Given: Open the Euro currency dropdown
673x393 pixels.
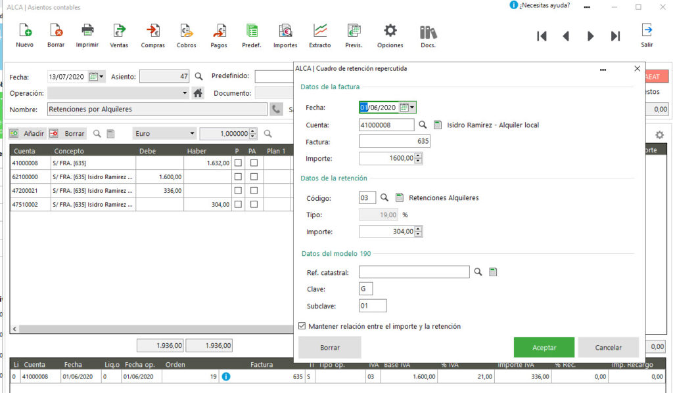Looking at the screenshot, I should click(x=192, y=134).
